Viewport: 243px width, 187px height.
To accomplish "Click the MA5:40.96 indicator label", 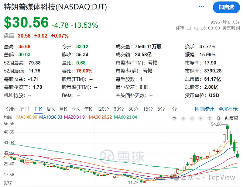I will point(27,117).
